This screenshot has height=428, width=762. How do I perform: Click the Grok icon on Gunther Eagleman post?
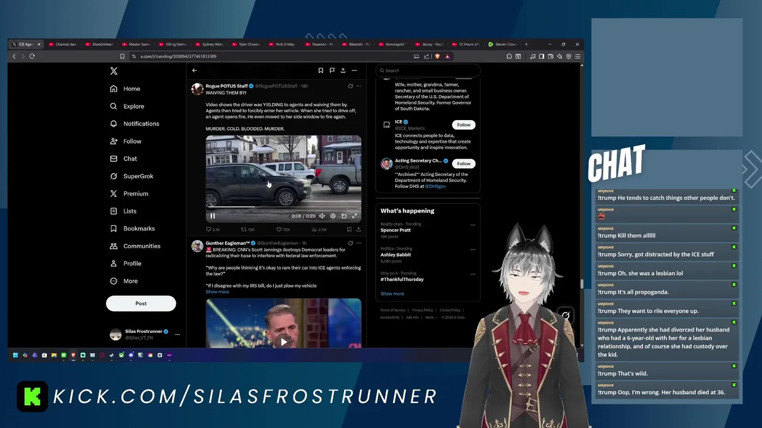[350, 243]
